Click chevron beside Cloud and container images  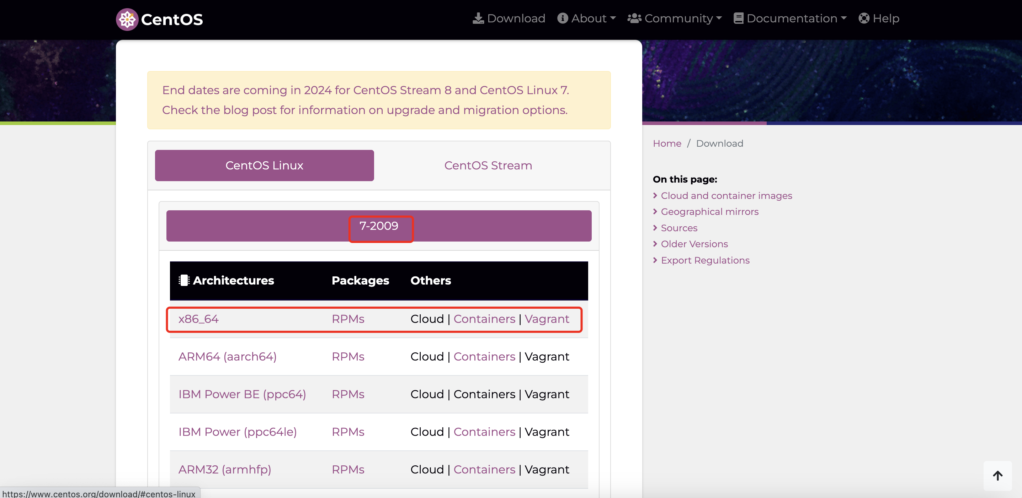click(655, 196)
